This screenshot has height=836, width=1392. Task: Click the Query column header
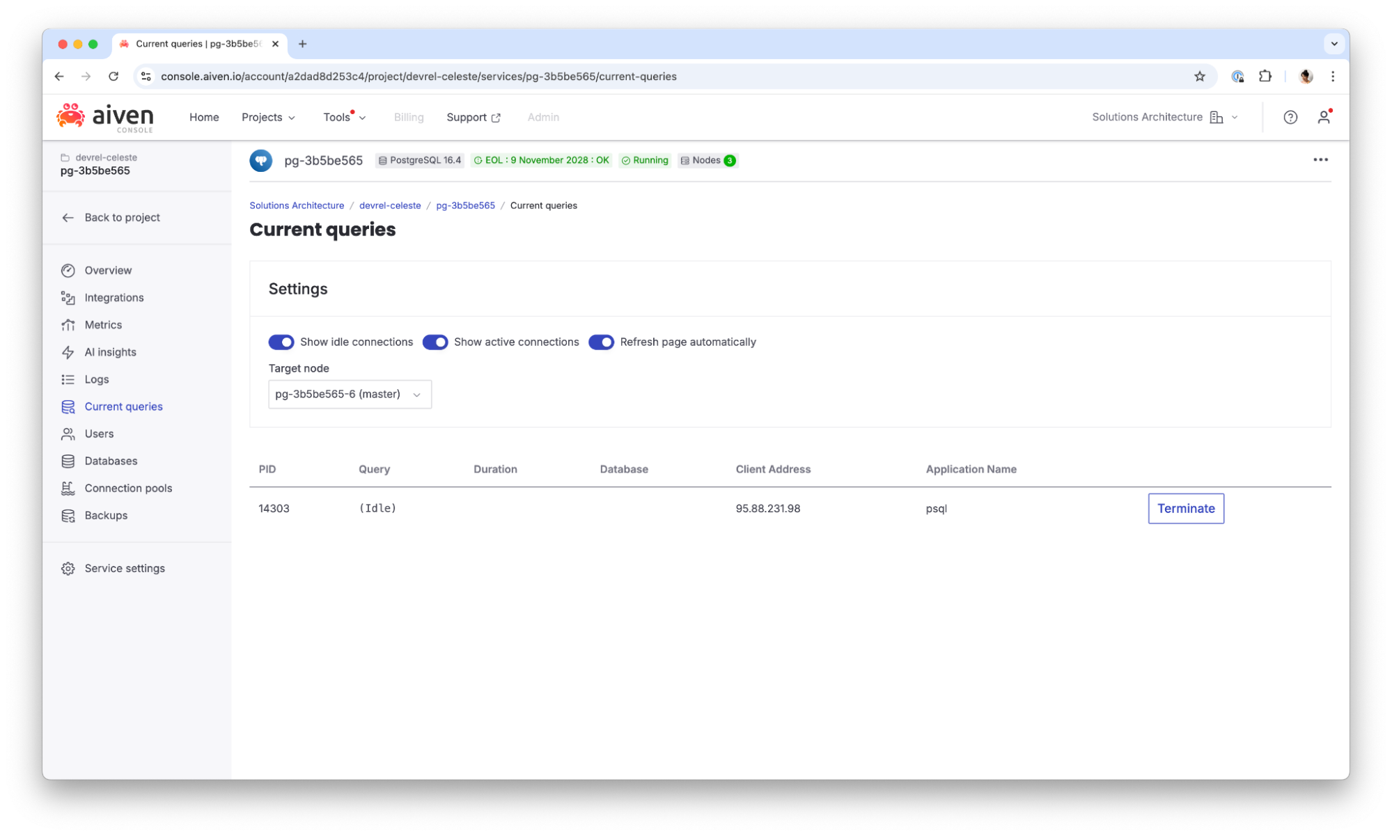tap(374, 470)
